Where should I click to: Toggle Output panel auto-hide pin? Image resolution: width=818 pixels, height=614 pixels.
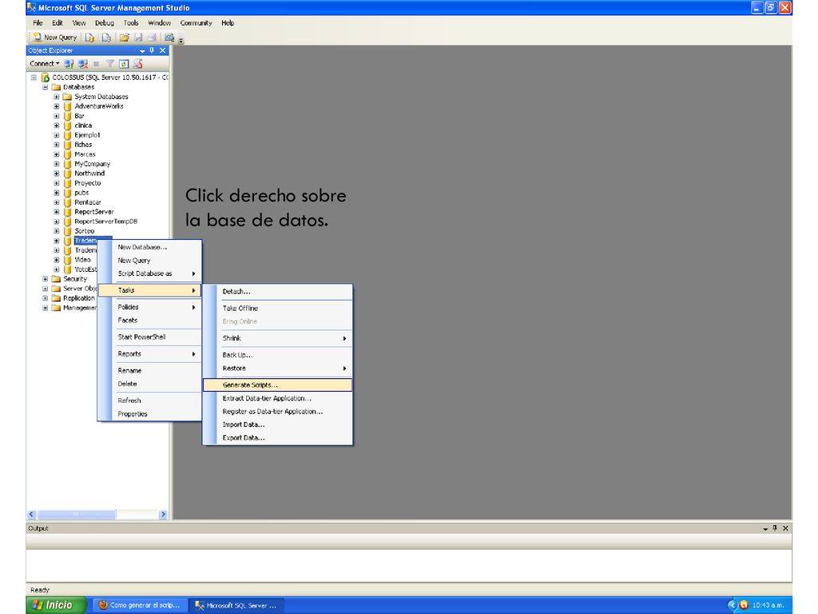pos(775,528)
